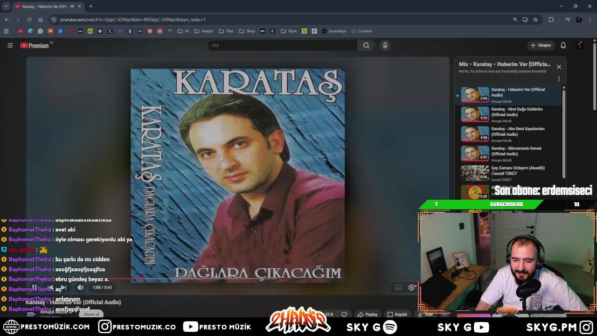Pause the video playback
597x336 pixels.
[35, 287]
